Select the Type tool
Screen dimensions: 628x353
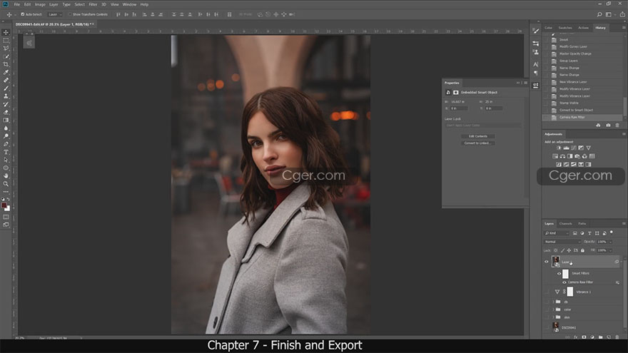6,152
